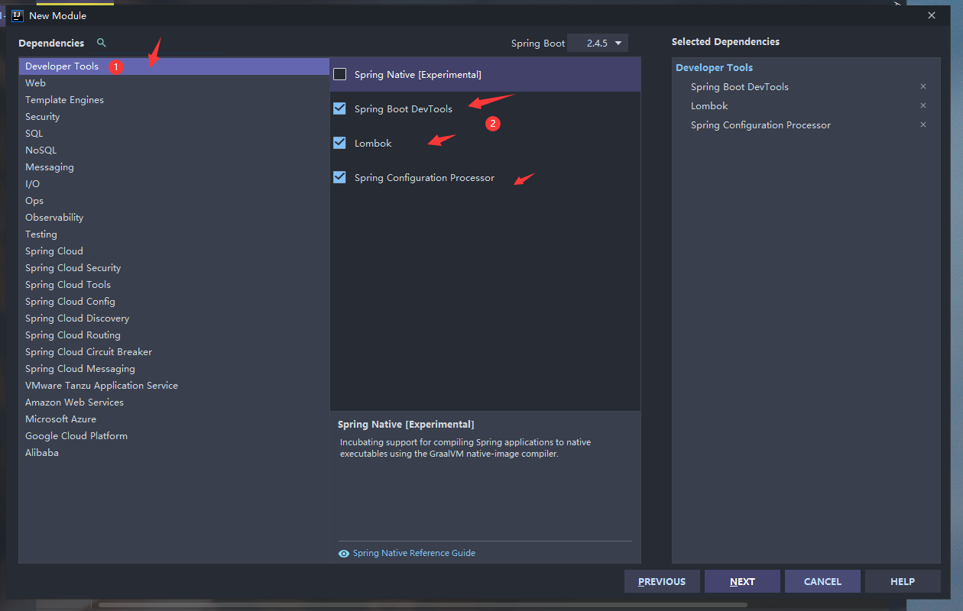Select Spring Cloud Messaging category
Image resolution: width=963 pixels, height=611 pixels.
point(174,369)
